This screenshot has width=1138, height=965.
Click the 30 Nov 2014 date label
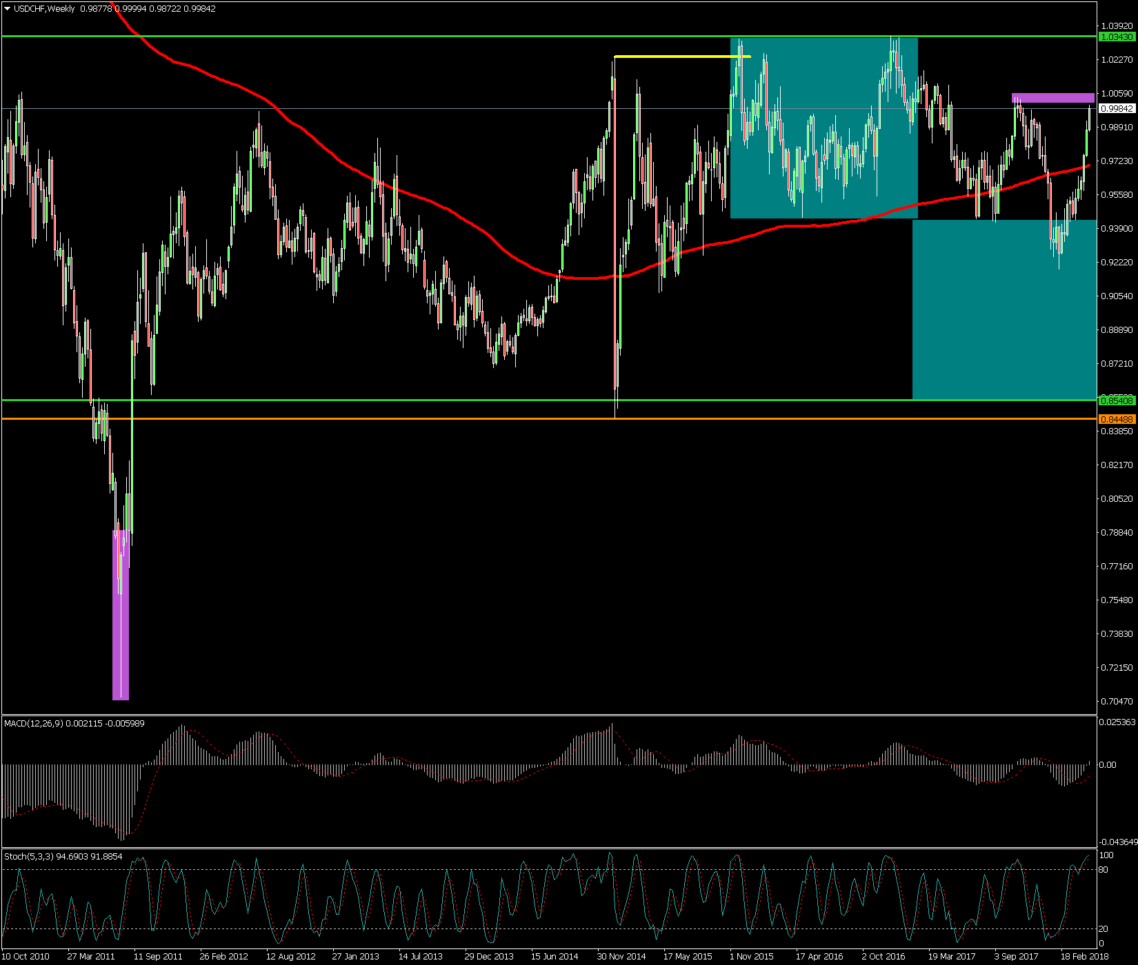[621, 956]
